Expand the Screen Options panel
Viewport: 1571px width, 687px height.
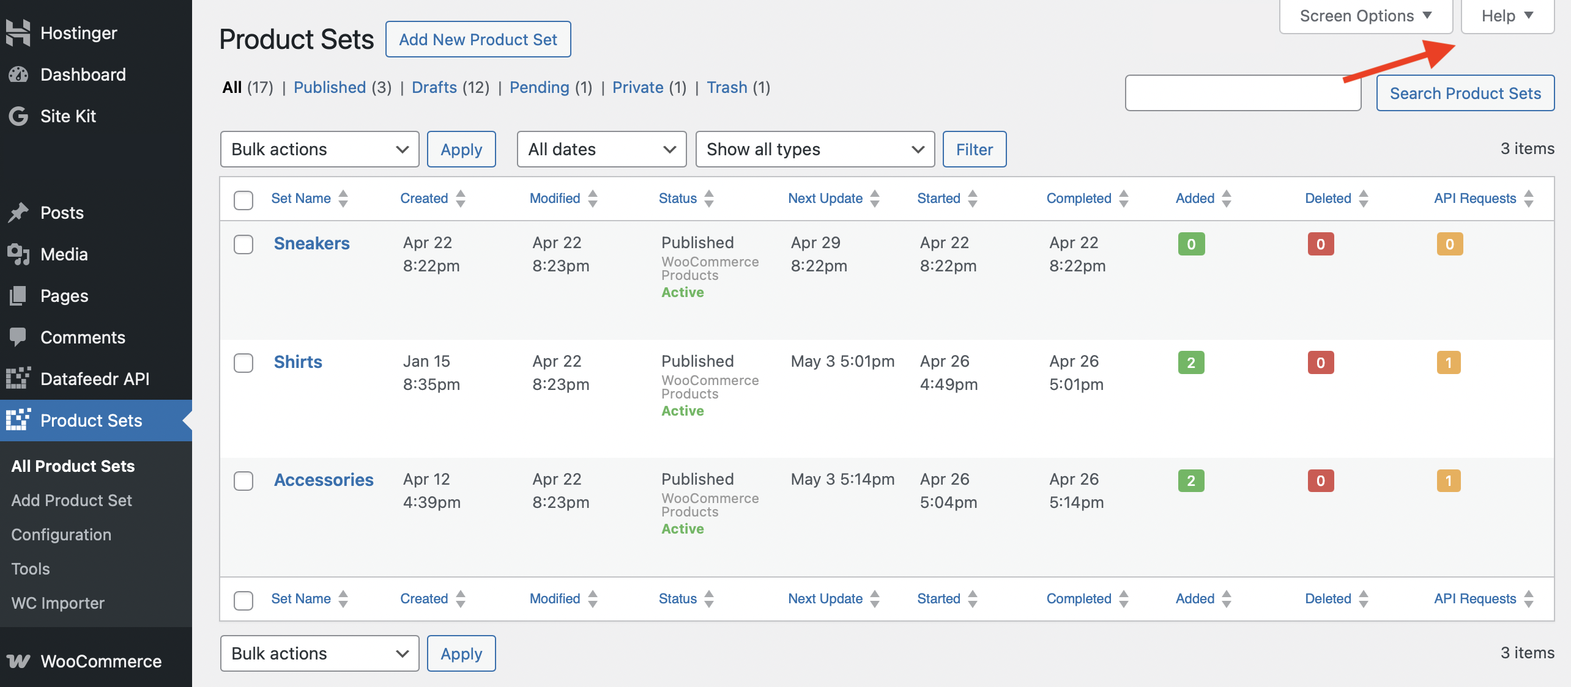click(x=1365, y=16)
